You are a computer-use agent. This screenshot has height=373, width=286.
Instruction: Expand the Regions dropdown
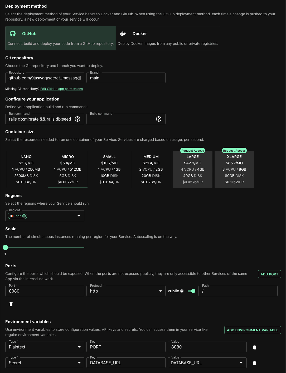tap(79, 216)
